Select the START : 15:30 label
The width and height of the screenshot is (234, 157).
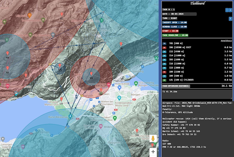pyautogui.click(x=171, y=31)
